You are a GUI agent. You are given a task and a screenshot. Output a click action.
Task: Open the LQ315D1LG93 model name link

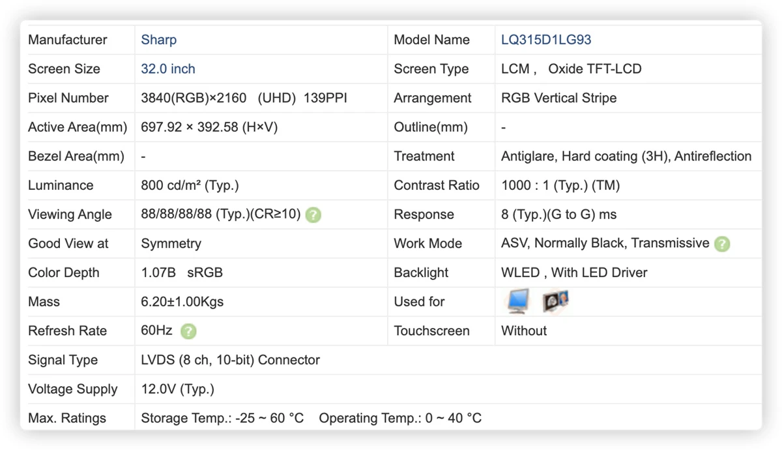[x=546, y=40]
